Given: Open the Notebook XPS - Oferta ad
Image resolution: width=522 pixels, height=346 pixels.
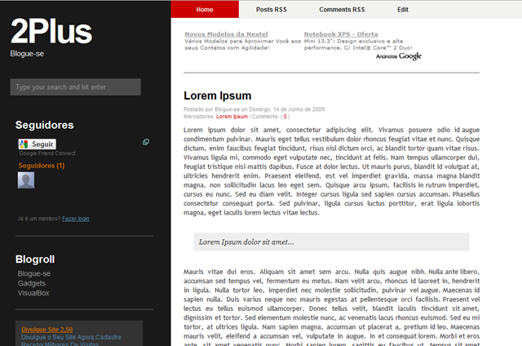Looking at the screenshot, I should (x=341, y=34).
